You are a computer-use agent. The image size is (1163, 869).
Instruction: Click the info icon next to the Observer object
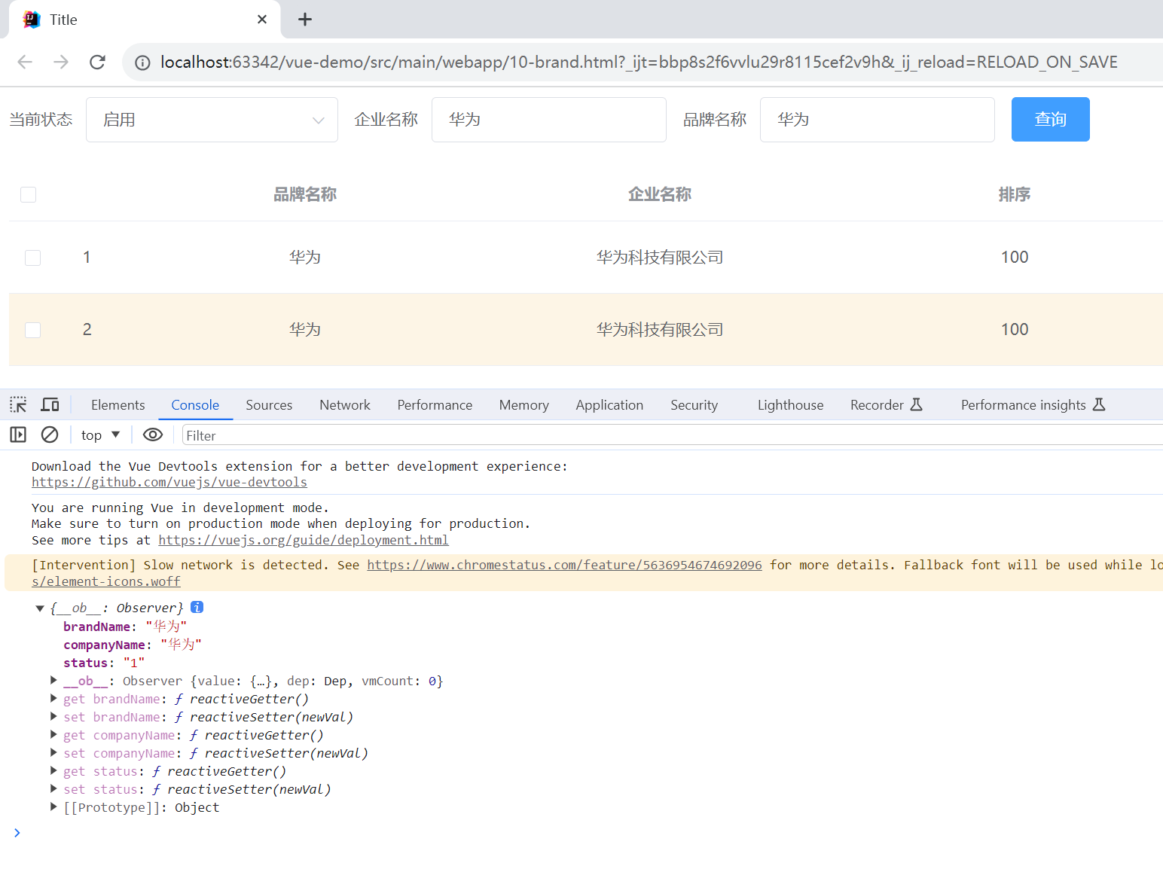click(197, 606)
